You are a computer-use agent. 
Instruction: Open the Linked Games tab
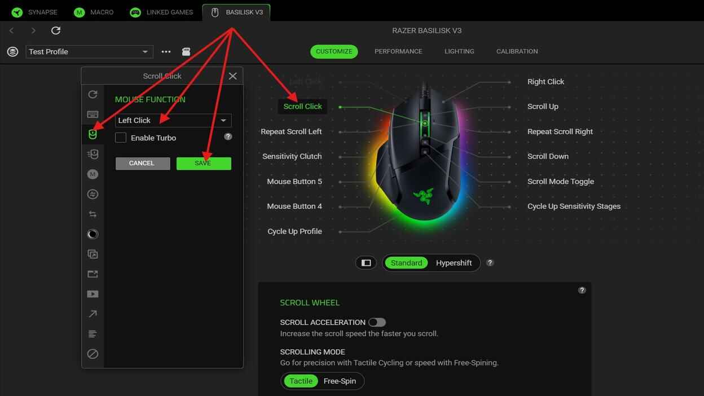point(162,12)
